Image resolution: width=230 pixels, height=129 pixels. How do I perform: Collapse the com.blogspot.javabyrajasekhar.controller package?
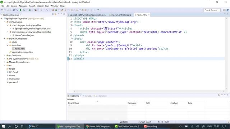click(x=8, y=32)
